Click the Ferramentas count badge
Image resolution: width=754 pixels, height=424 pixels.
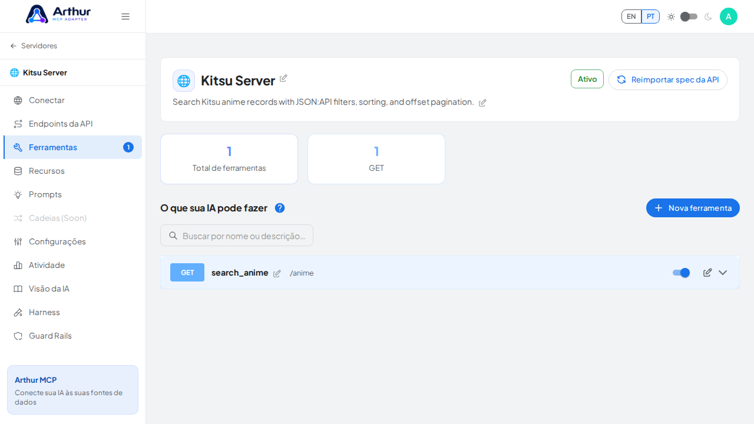(128, 147)
